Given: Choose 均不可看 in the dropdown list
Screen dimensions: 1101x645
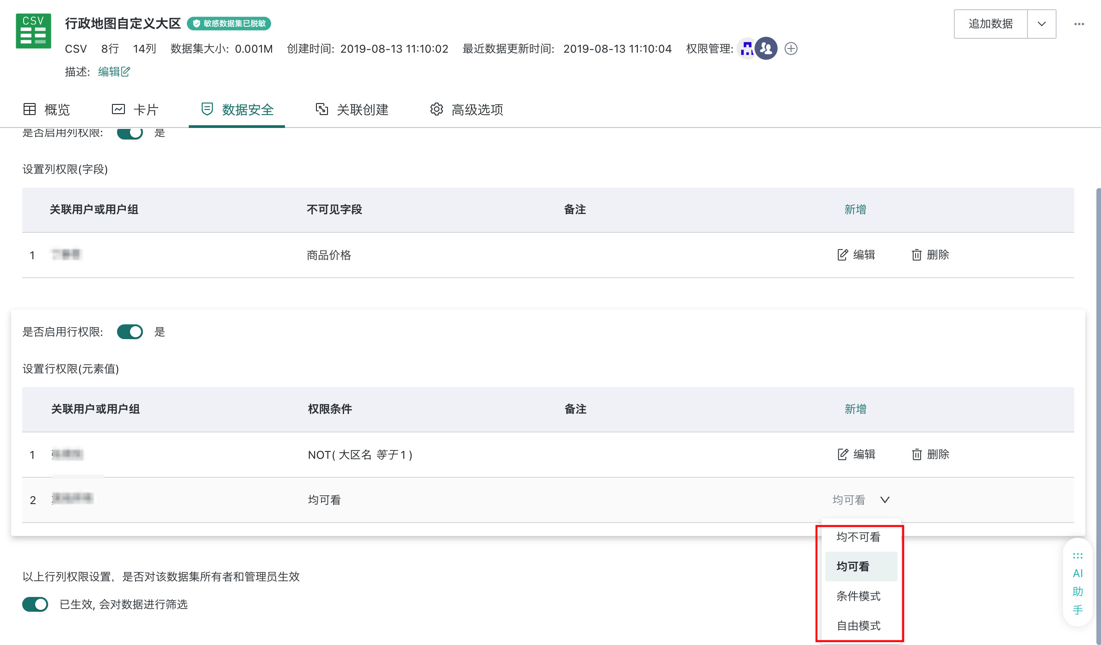Looking at the screenshot, I should 858,537.
